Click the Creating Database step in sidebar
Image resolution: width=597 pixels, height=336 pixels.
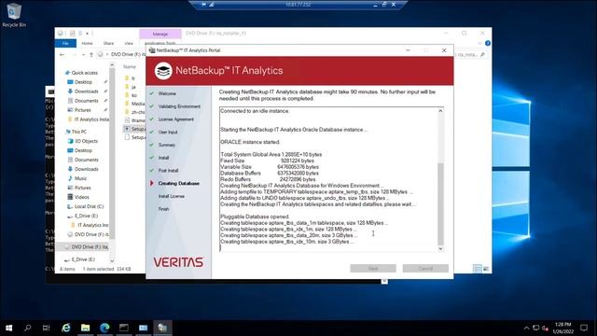[179, 184]
